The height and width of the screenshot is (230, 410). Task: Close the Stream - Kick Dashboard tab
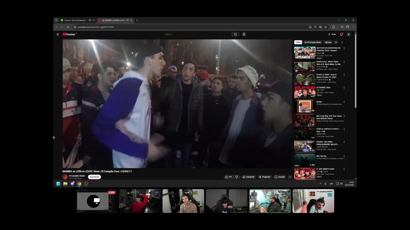pyautogui.click(x=94, y=20)
